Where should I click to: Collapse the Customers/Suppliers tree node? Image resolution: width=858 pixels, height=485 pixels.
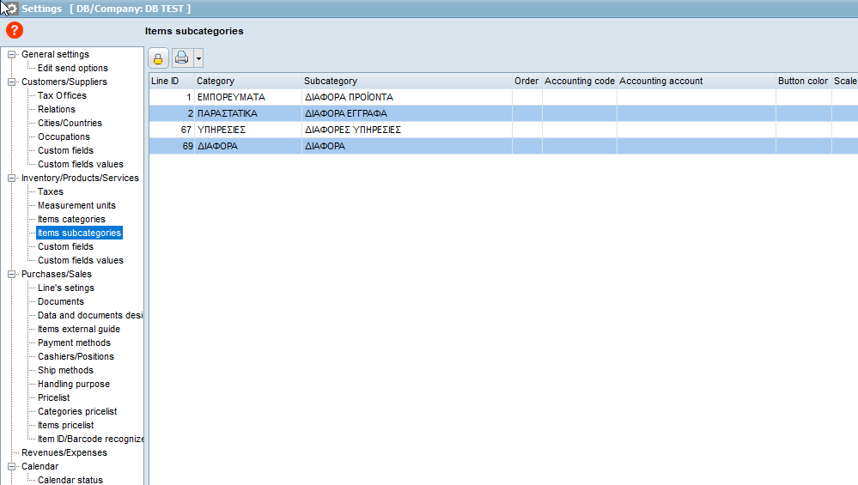pos(11,82)
